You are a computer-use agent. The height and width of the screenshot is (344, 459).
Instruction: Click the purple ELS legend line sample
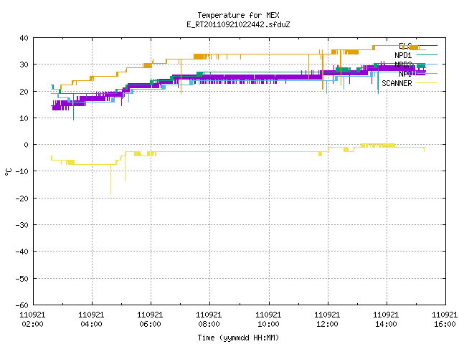tap(427, 45)
